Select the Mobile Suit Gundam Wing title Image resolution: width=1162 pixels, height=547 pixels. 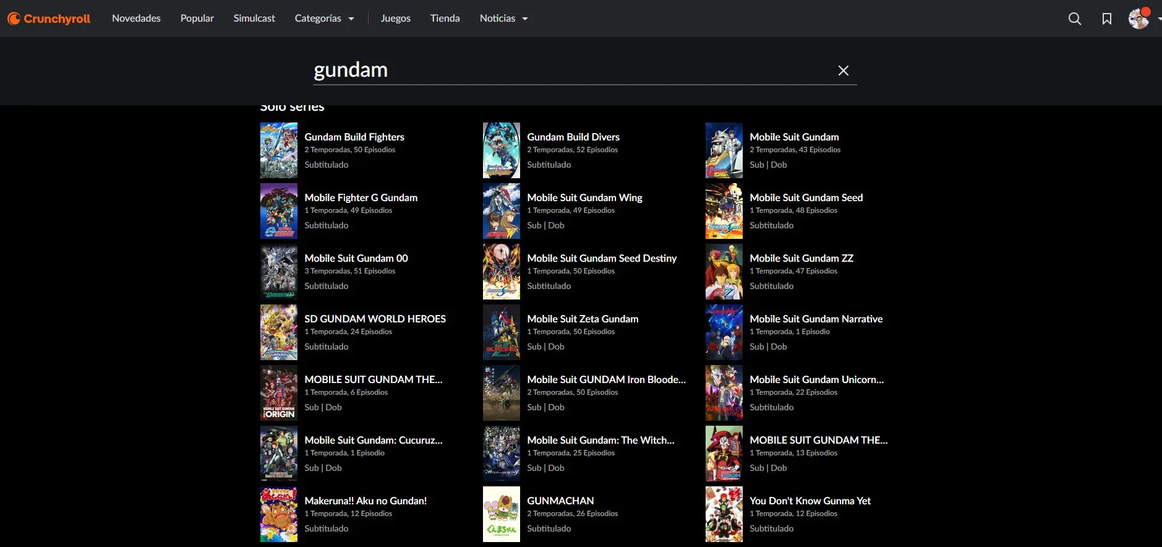click(584, 197)
